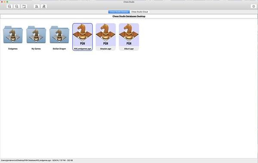Maximize the window with the green button
This screenshot has width=258, height=163.
click(7, 2)
